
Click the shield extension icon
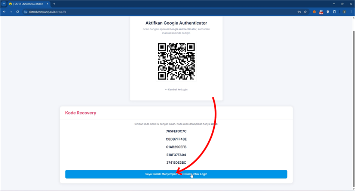(x=328, y=12)
